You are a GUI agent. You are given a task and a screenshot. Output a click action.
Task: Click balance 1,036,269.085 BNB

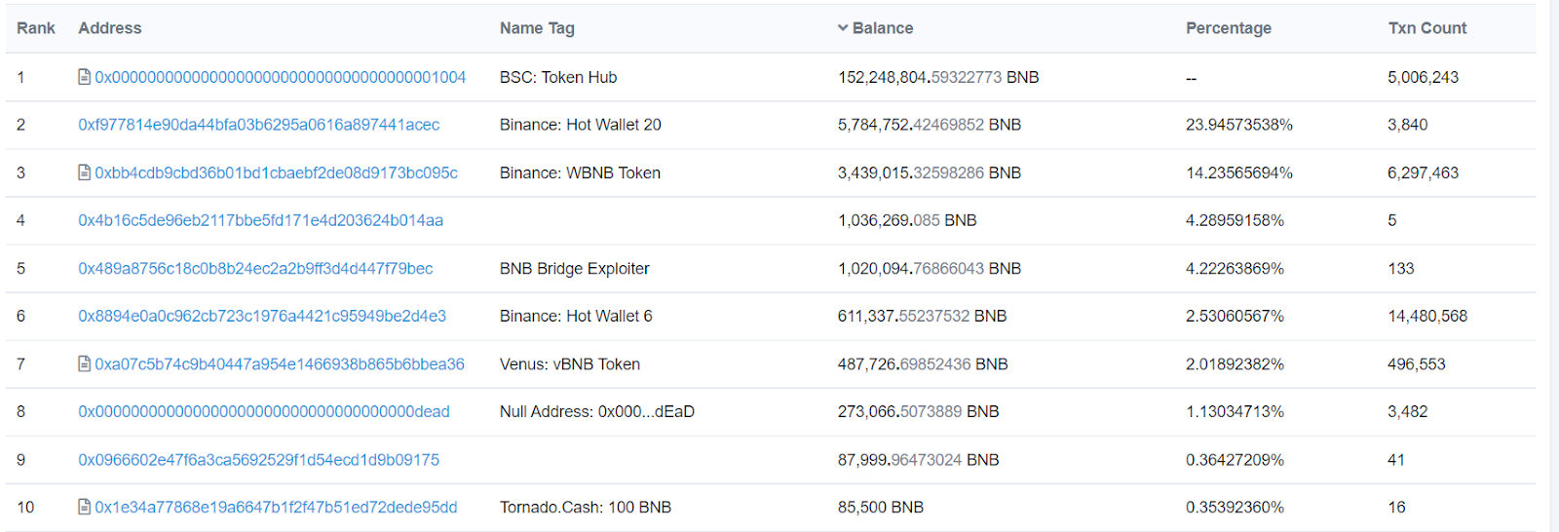click(x=907, y=220)
